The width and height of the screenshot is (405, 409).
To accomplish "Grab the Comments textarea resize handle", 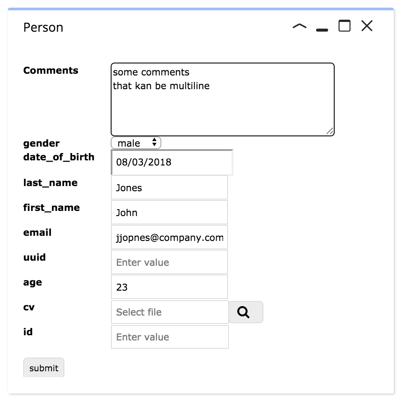I will click(330, 131).
